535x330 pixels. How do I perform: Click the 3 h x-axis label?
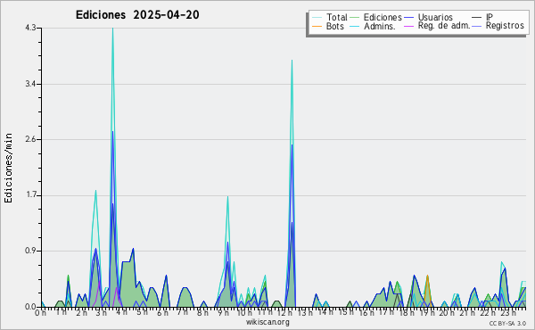coord(101,313)
